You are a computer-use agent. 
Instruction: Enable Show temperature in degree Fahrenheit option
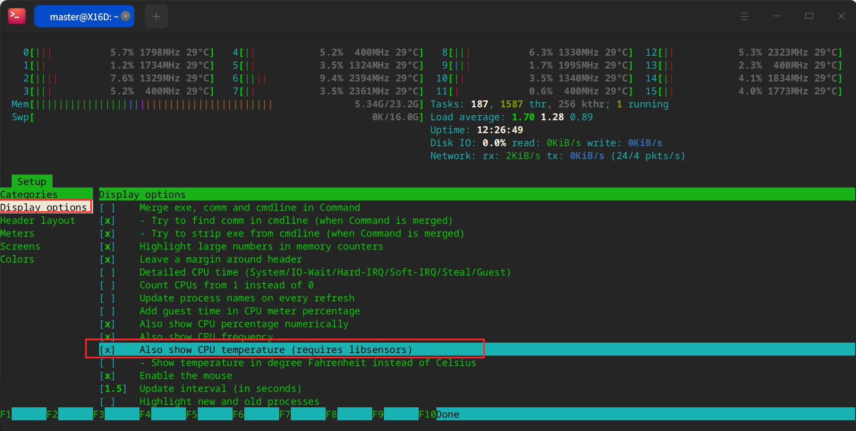tap(107, 363)
